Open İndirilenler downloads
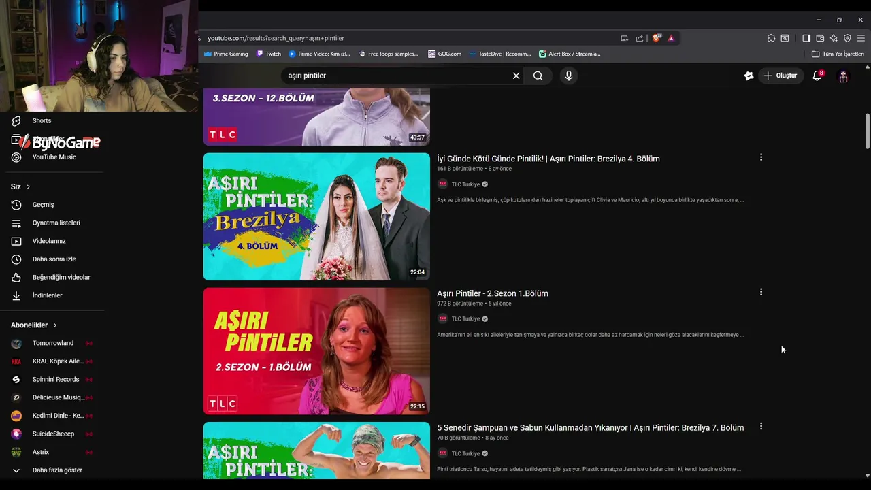 pos(47,295)
